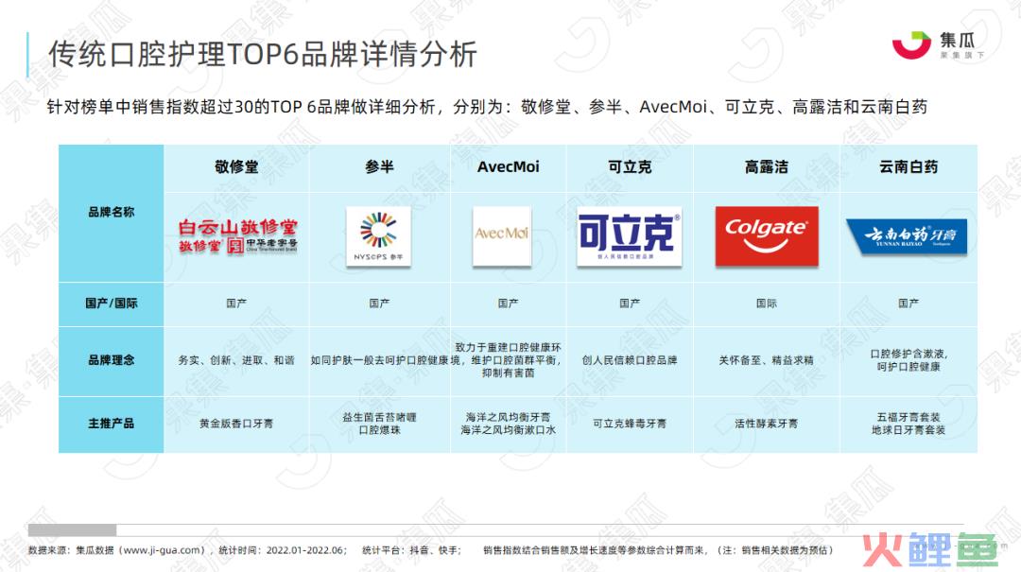Click the 如同护肤一般去呵护口腔健康 cell
The height and width of the screenshot is (572, 1021).
click(380, 360)
